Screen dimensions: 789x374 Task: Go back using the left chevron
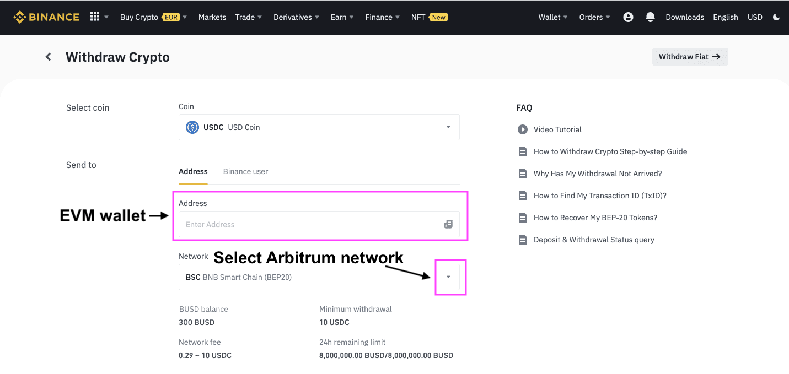(49, 57)
